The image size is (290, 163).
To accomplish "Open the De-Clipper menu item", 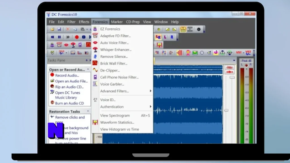I will [x=122, y=70].
